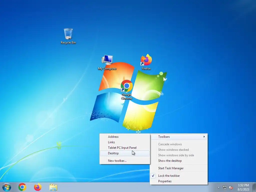Open Windows Explorer from the taskbar

(53, 187)
